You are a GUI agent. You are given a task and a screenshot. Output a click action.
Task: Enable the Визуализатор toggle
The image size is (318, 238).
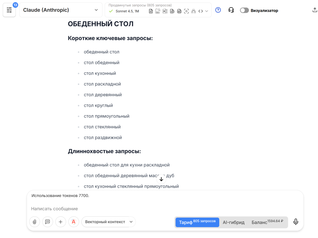(x=244, y=10)
